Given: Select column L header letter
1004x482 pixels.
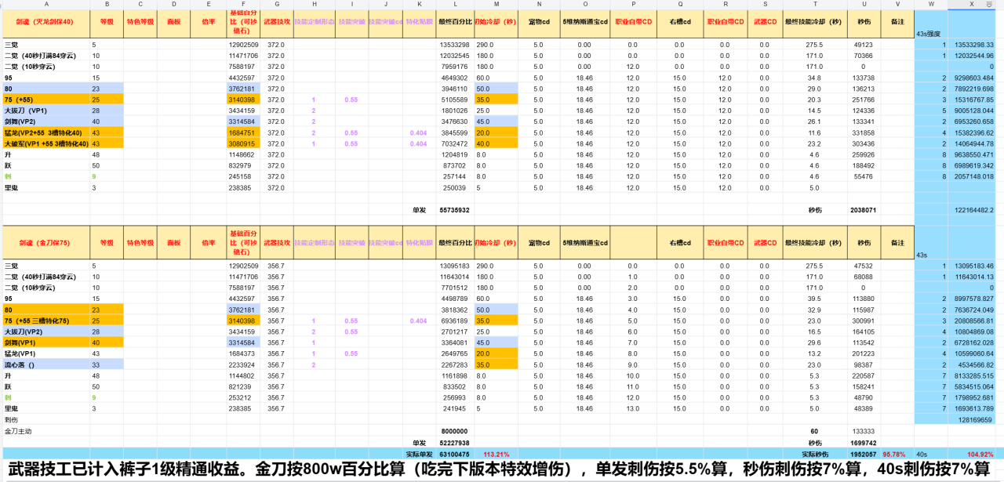Looking at the screenshot, I should click(x=453, y=5).
